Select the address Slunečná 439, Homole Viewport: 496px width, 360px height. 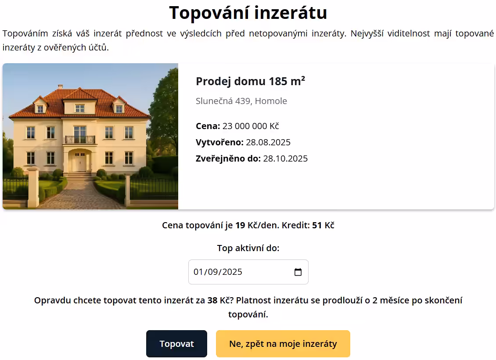click(x=241, y=101)
